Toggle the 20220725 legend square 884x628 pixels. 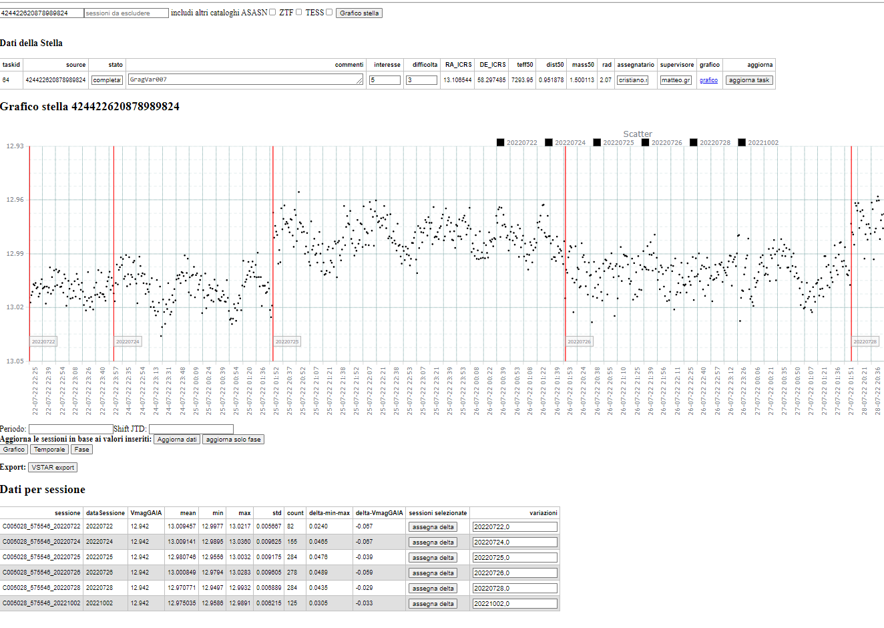[x=597, y=142]
